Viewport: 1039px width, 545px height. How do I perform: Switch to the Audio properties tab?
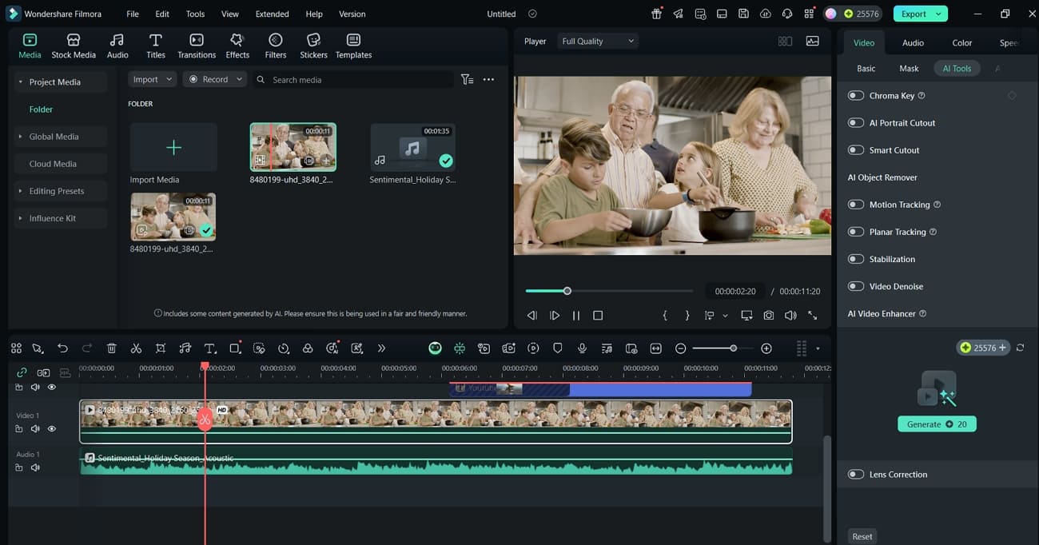point(913,43)
